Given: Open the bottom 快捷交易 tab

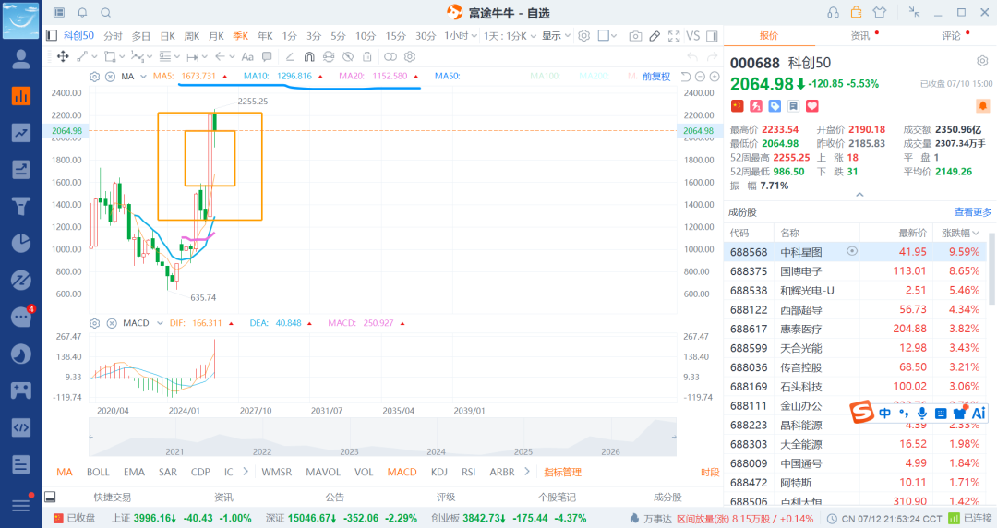Looking at the screenshot, I should [x=113, y=498].
